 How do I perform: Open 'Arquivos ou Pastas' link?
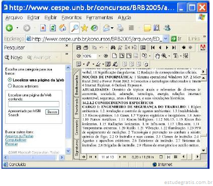pyautogui.click(x=19, y=136)
